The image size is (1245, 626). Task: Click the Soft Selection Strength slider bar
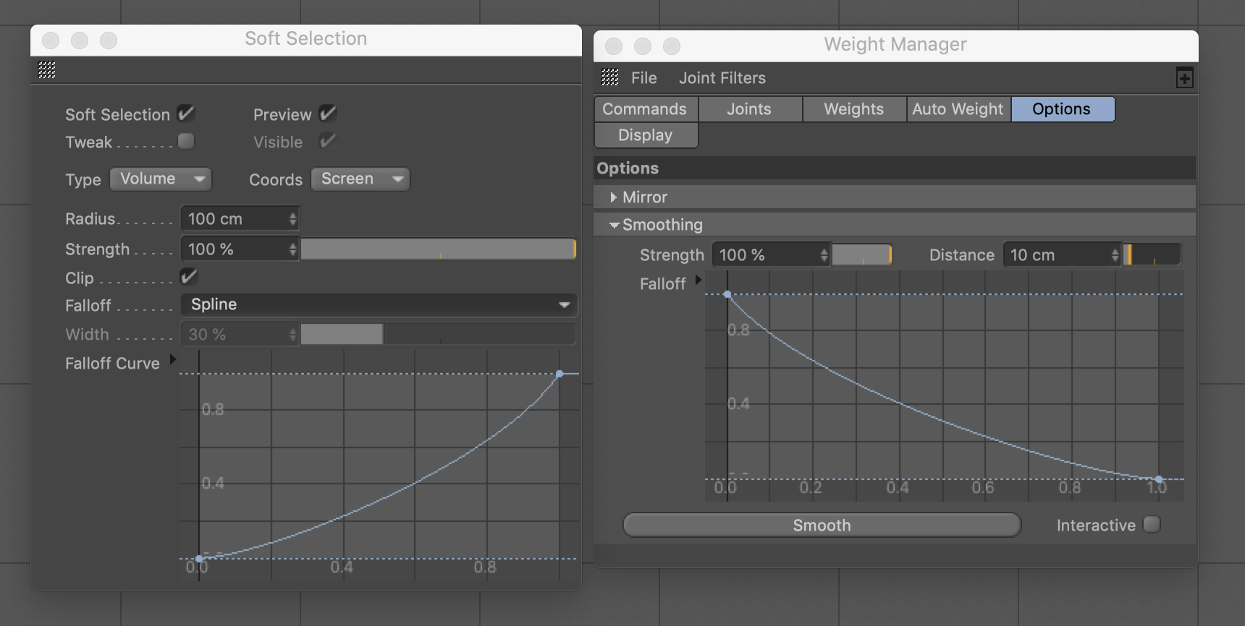pos(437,249)
